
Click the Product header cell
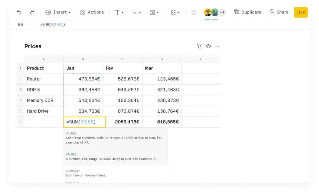[x=44, y=68]
